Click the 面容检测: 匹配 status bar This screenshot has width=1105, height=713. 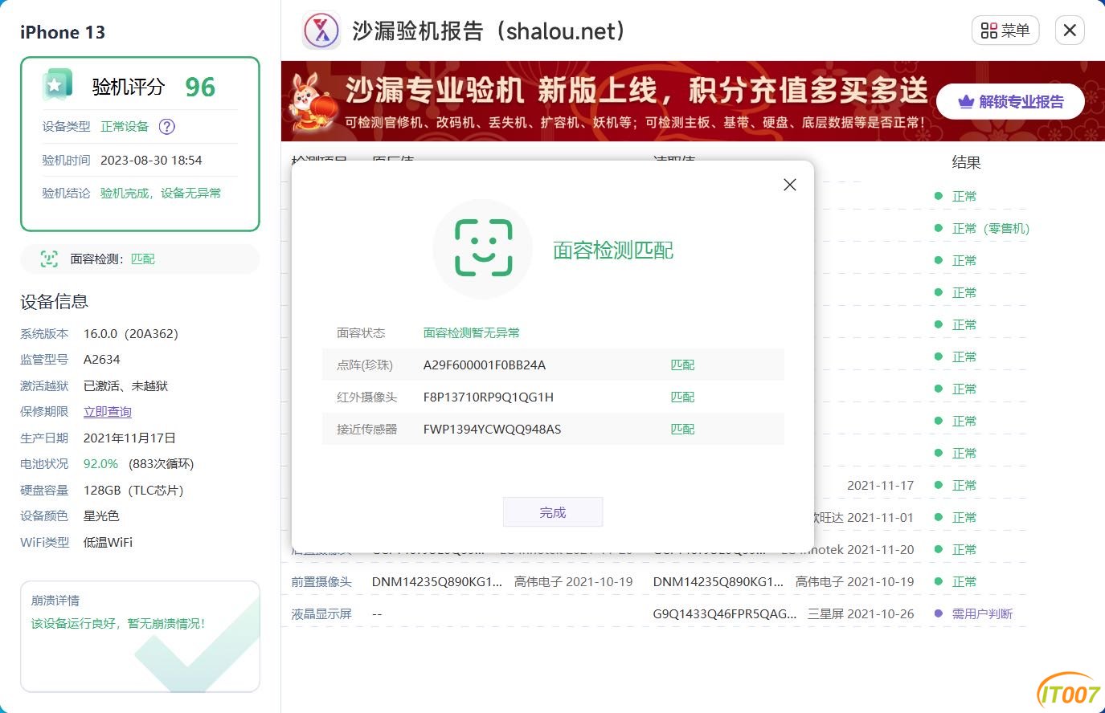pos(140,259)
